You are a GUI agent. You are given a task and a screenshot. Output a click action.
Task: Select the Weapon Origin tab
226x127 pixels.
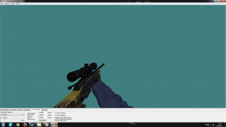[x=36, y=109]
